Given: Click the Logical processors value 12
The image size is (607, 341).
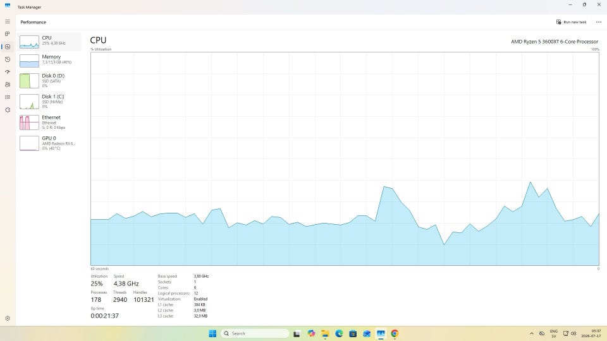Looking at the screenshot, I should (196, 294).
